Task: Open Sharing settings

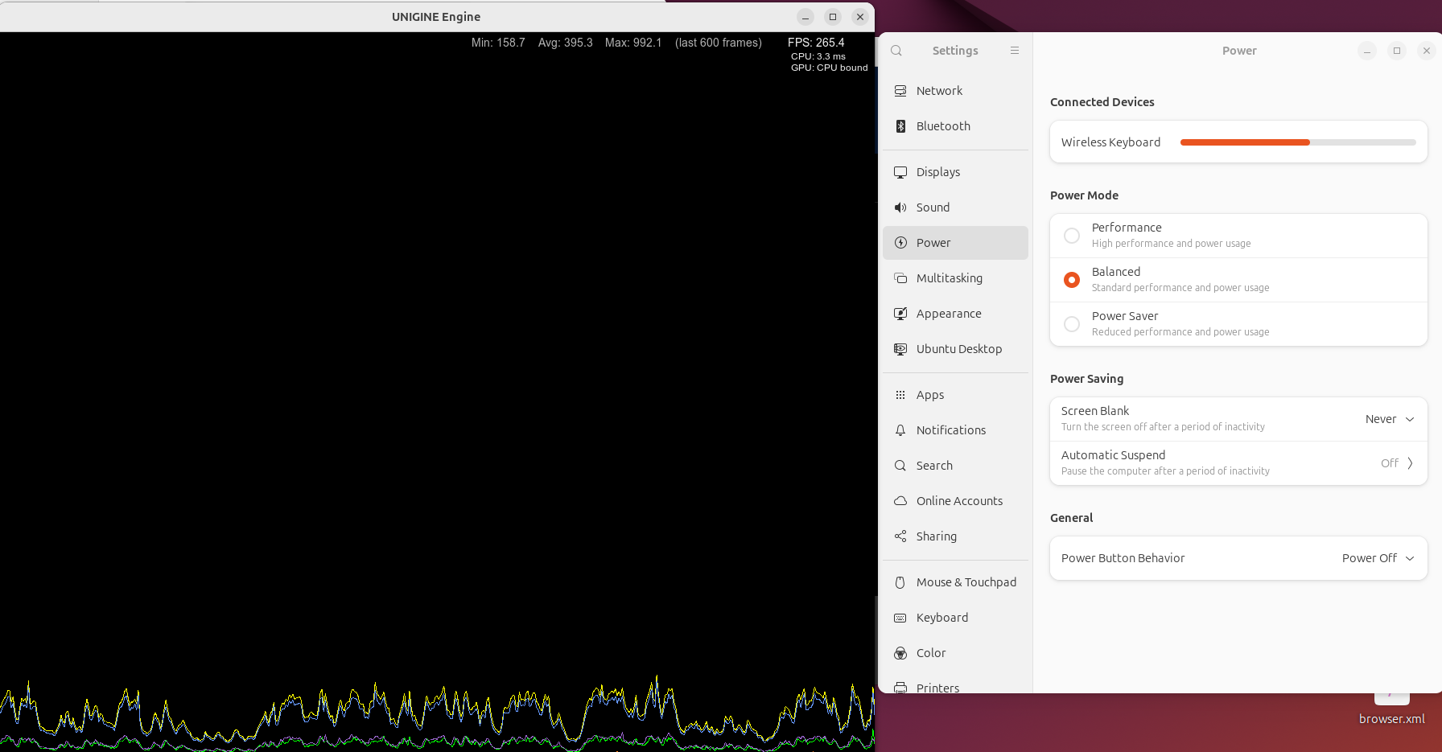Action: coord(955,536)
